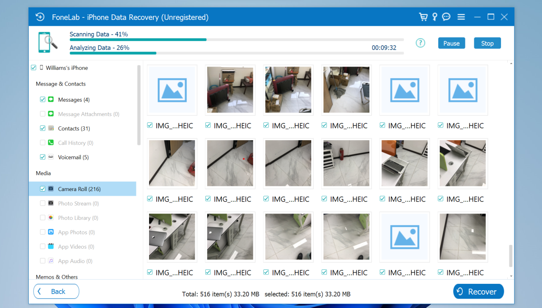Viewport: 542px width, 308px height.
Task: Select Messages (4) in sidebar
Action: coord(74,100)
